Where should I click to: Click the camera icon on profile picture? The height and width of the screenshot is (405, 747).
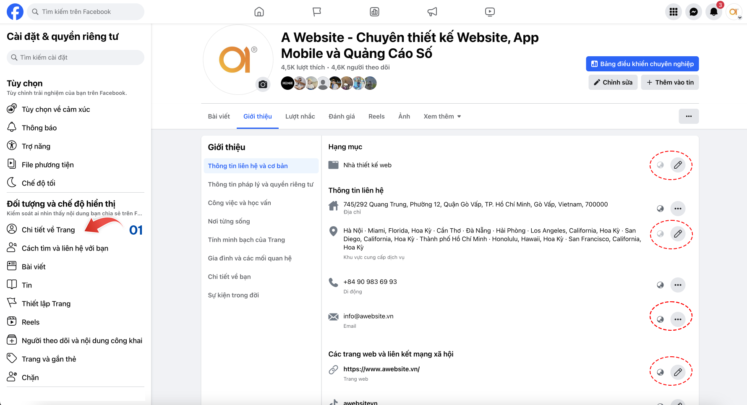click(263, 84)
